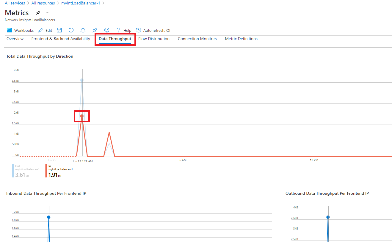Image resolution: width=392 pixels, height=242 pixels.
Task: Send feedback via the smiley face icon
Action: (x=106, y=30)
